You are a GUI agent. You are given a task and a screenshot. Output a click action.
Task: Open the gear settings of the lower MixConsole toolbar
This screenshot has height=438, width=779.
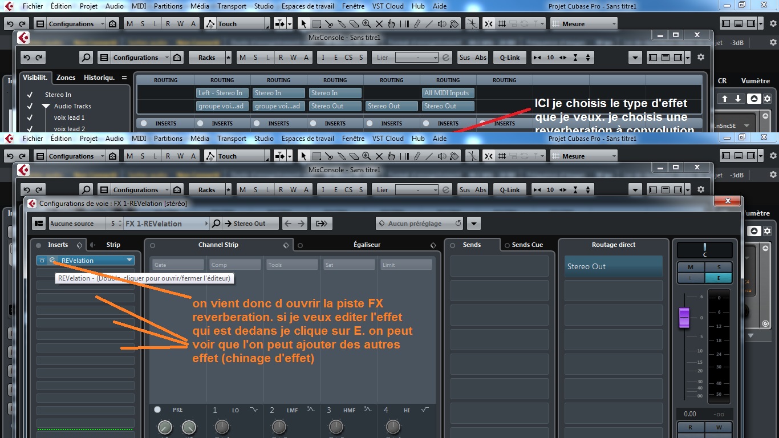[701, 190]
